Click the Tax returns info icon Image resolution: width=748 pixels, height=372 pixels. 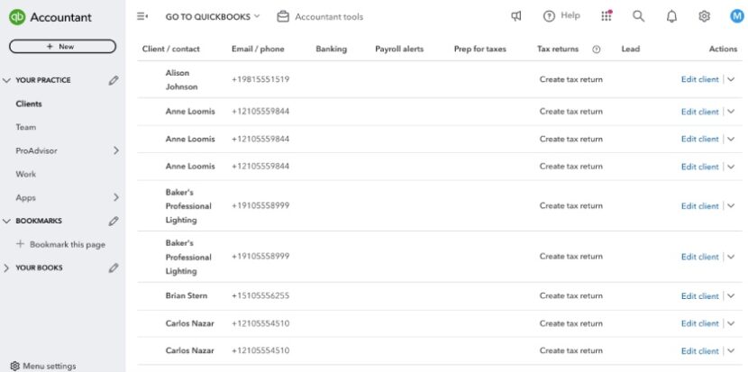[596, 49]
